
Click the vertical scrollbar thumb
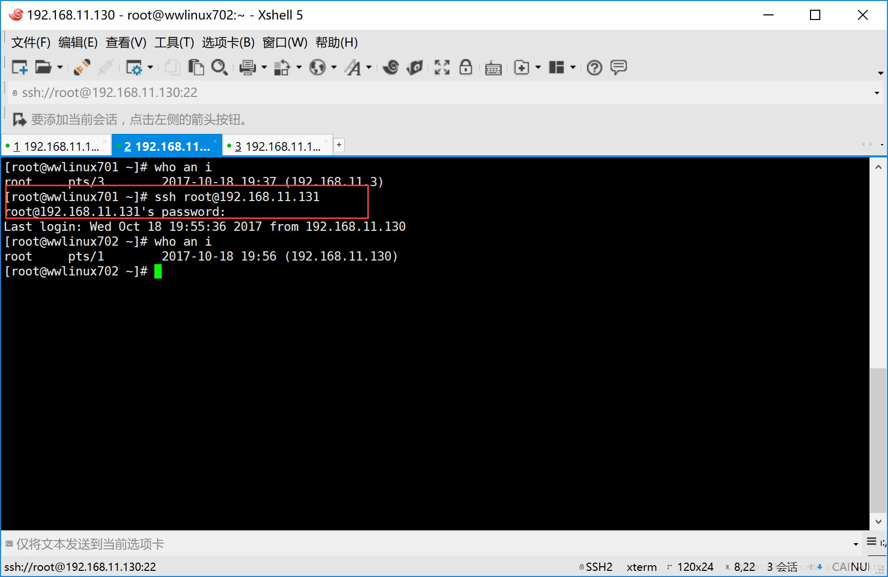878,440
